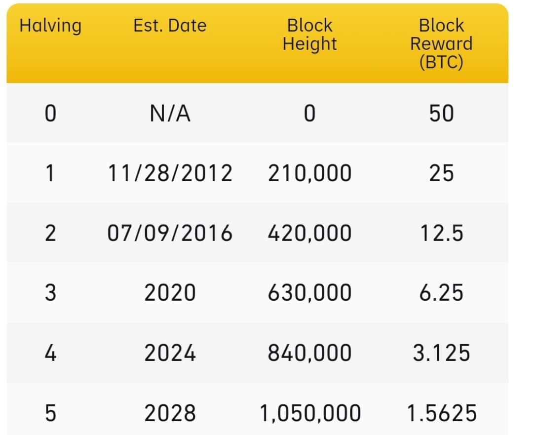This screenshot has height=435, width=533.
Task: Select block height 840,000
Action: click(310, 353)
